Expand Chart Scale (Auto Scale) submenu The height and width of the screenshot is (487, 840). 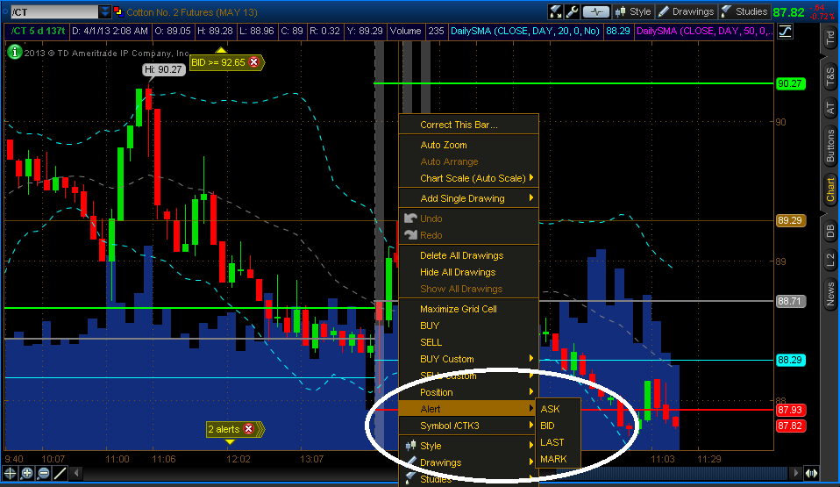469,178
